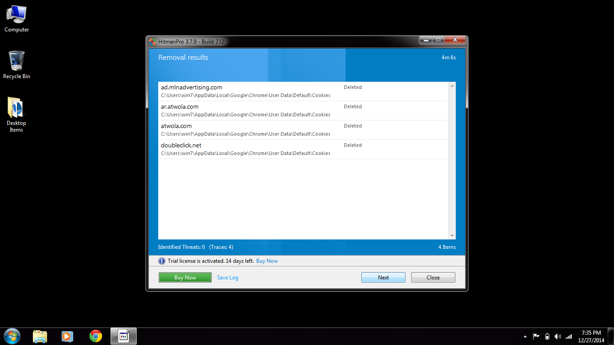Click the Deleted status for ad.mlnadvertising.com
The width and height of the screenshot is (614, 345).
(353, 88)
